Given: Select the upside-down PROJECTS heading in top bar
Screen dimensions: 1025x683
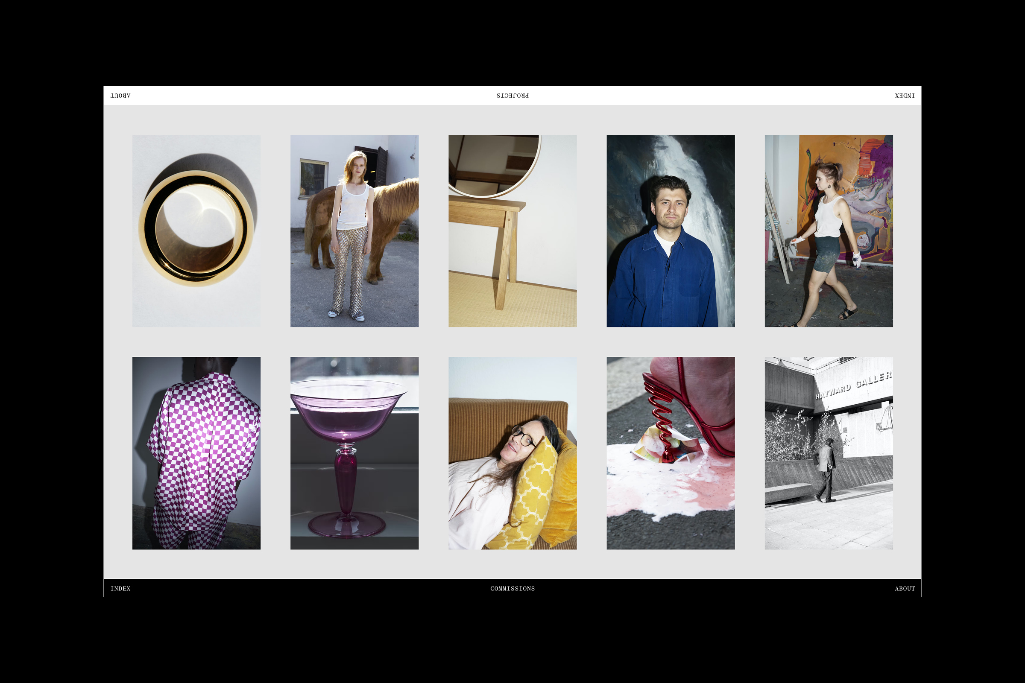Looking at the screenshot, I should (512, 95).
